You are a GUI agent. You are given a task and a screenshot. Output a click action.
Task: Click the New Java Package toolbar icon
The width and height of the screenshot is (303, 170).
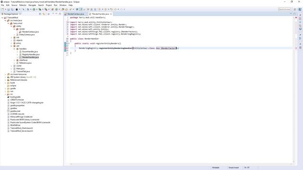[x=53, y=9]
